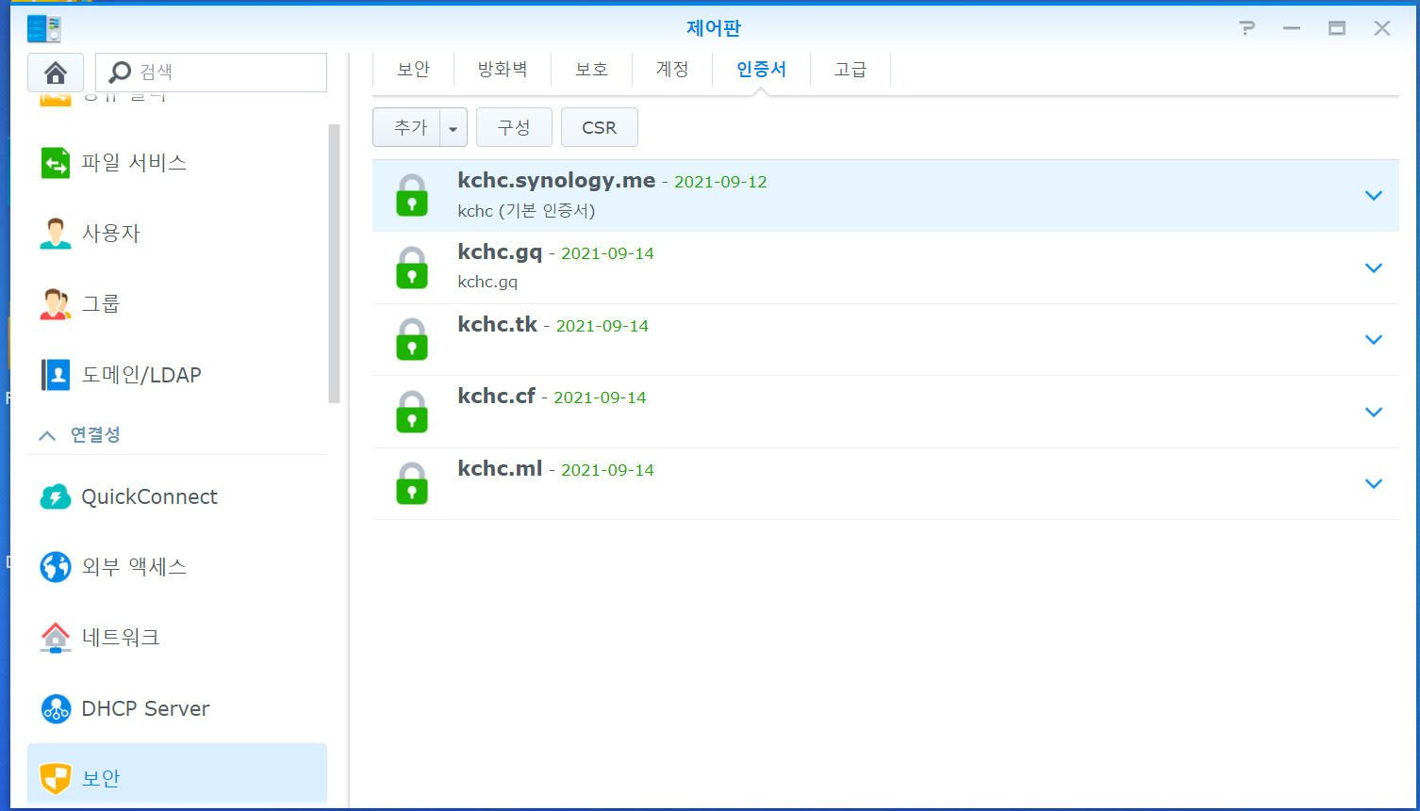Screen dimensions: 1420x811
Task: Expand the kchc.tk certificate chevron
Action: 1374,340
